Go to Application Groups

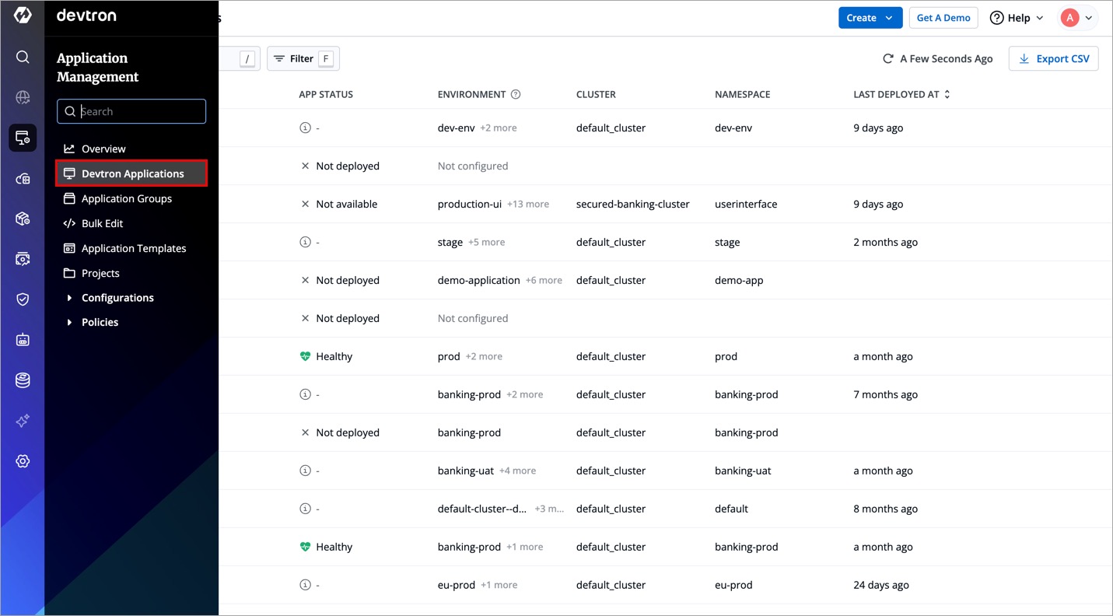point(126,198)
